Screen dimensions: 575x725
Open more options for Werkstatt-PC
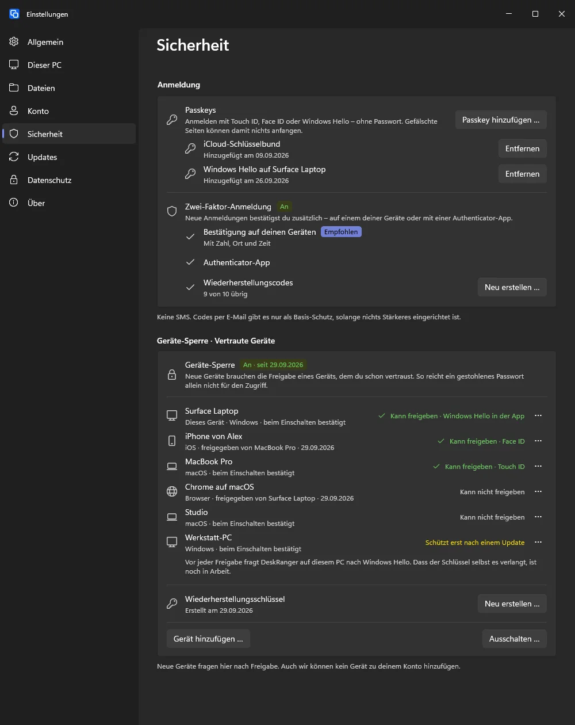point(538,542)
